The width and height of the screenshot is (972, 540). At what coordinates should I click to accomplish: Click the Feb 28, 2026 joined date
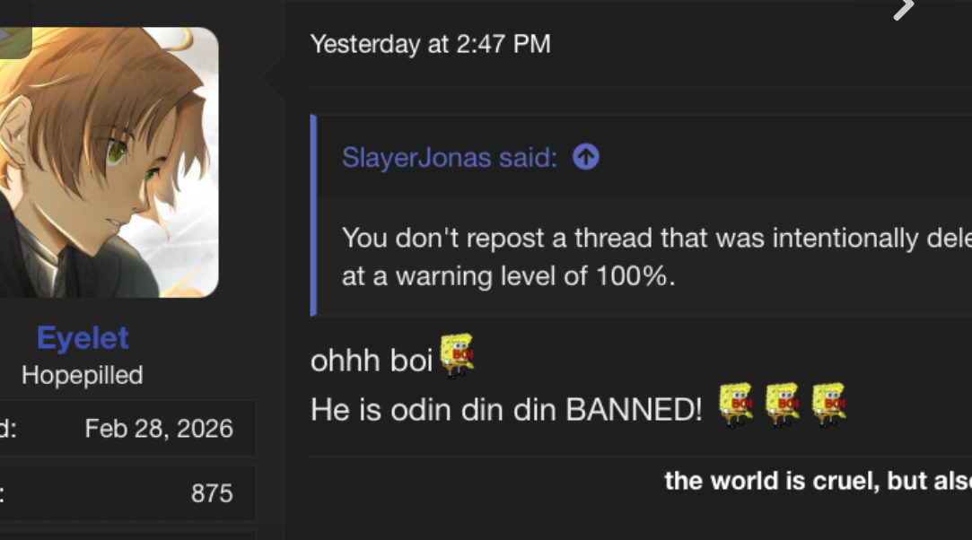159,429
